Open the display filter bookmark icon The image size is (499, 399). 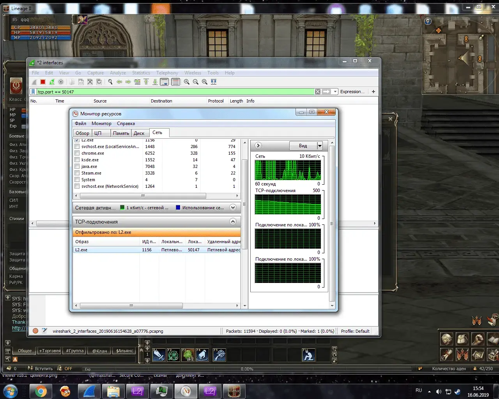[x=34, y=92]
